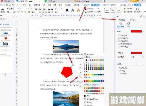Click the blue Share button
This screenshot has height=106, width=146.
pos(138,5)
